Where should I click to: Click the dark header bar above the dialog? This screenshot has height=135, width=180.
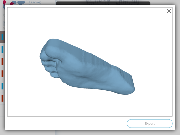pyautogui.click(x=103, y=3)
